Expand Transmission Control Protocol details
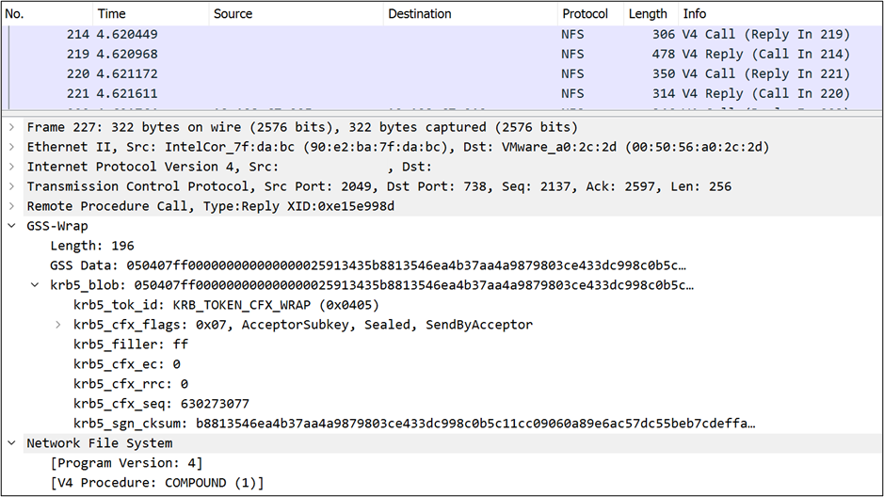Image resolution: width=884 pixels, height=497 pixels. point(11,186)
